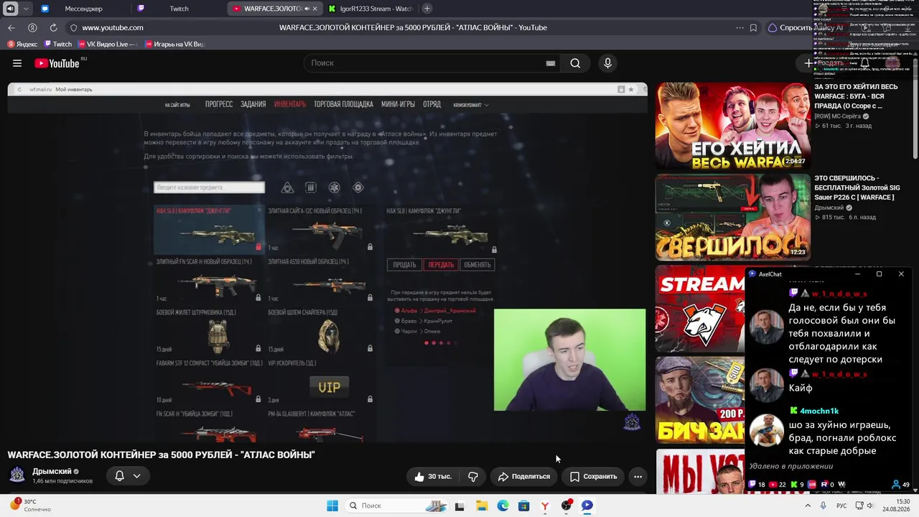The height and width of the screenshot is (517, 919).
Task: Bookmark this page in the address bar
Action: [x=753, y=28]
